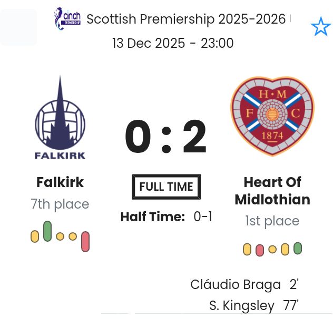Click the cinch Premiership league logo
The image size is (333, 330).
coord(67,19)
